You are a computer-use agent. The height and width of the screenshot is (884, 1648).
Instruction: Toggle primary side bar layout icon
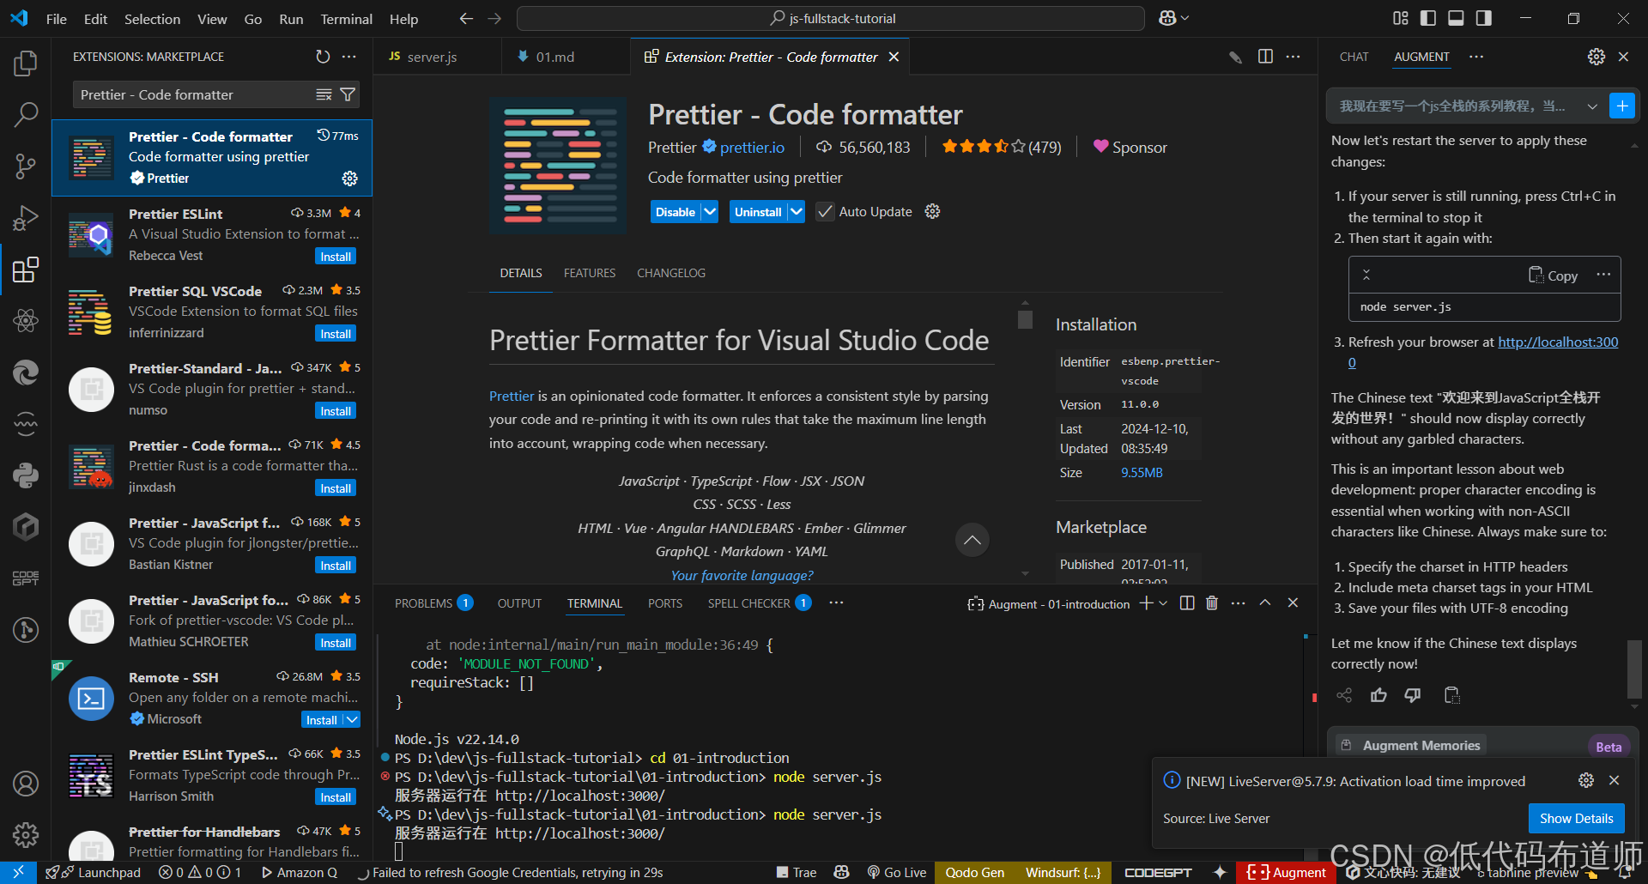[1428, 18]
